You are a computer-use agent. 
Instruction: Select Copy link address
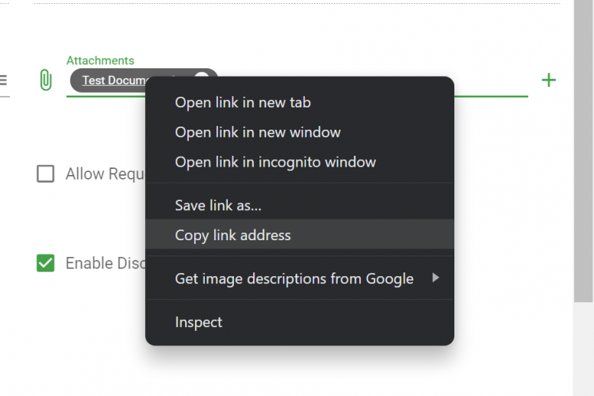(x=233, y=235)
